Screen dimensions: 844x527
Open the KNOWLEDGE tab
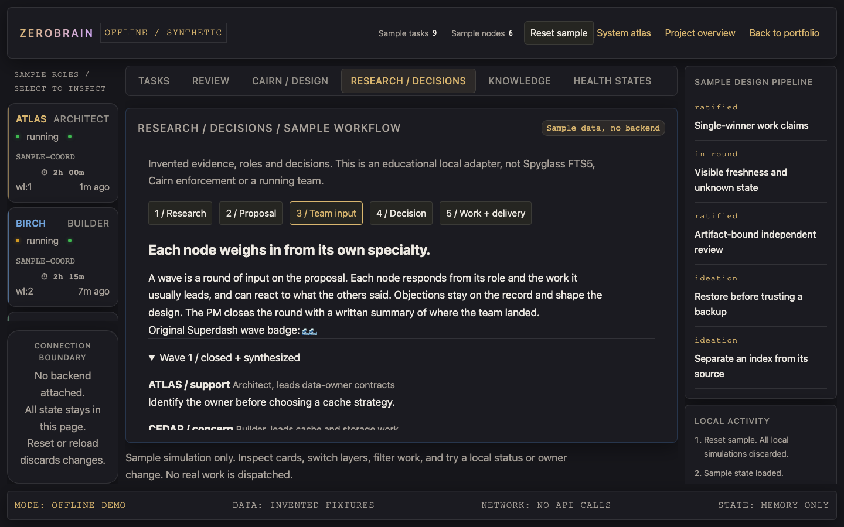tap(519, 81)
